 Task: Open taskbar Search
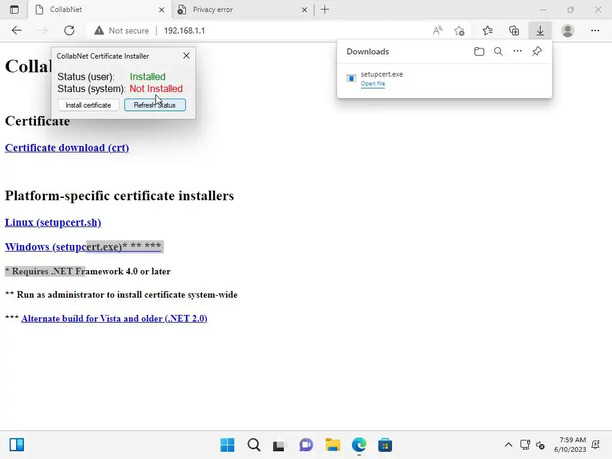click(x=253, y=445)
